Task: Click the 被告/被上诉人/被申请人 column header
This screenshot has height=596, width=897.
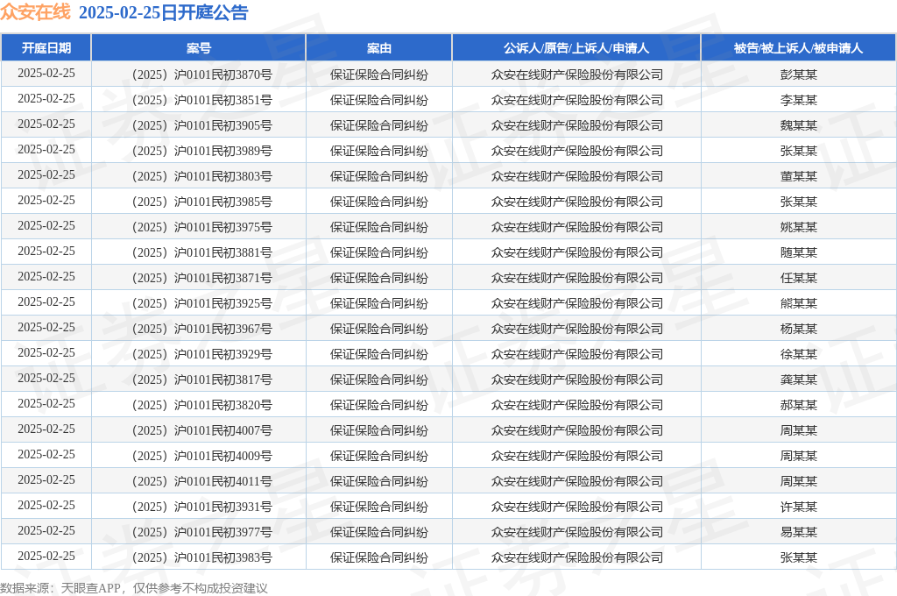Action: pyautogui.click(x=798, y=48)
